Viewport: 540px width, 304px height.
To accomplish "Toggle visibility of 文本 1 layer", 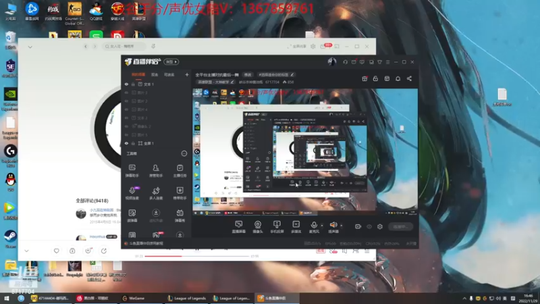I will point(126,84).
